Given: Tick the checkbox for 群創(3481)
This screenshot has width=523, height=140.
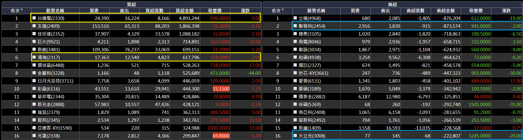Looking at the screenshot, I should point(34,49).
